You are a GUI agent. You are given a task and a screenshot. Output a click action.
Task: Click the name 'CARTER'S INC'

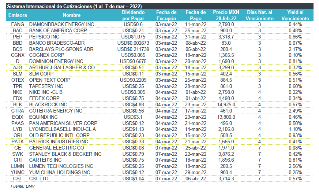(45, 160)
